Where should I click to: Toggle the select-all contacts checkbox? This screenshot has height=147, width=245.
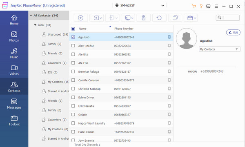73,29
